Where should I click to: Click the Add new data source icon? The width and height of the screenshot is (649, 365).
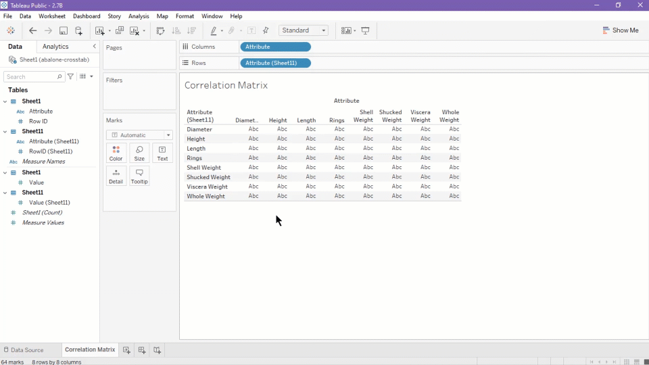tap(79, 30)
